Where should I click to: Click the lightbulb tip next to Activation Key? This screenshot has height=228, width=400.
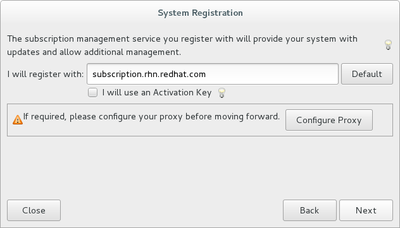pyautogui.click(x=222, y=93)
